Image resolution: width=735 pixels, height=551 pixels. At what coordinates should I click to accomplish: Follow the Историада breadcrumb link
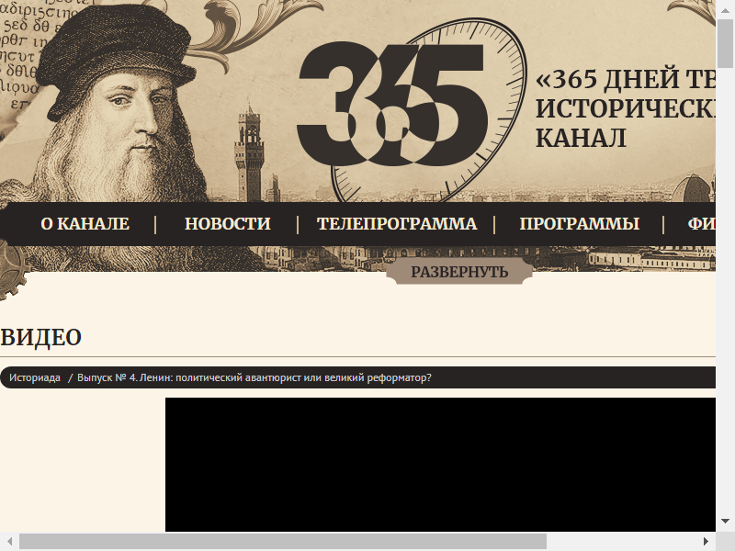click(x=35, y=377)
